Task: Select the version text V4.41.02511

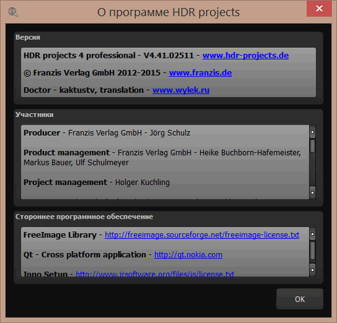Action: tap(168, 56)
